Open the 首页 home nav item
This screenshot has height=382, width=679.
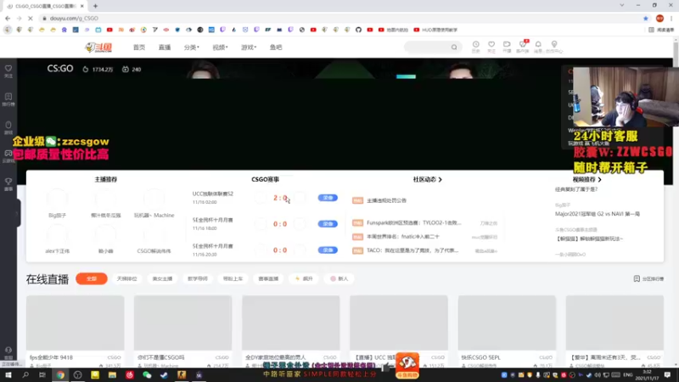(x=139, y=48)
